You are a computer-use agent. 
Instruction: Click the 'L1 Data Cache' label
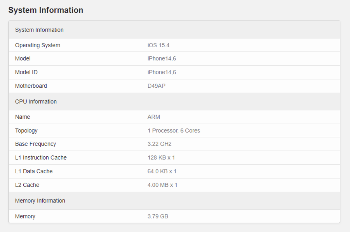coord(34,171)
